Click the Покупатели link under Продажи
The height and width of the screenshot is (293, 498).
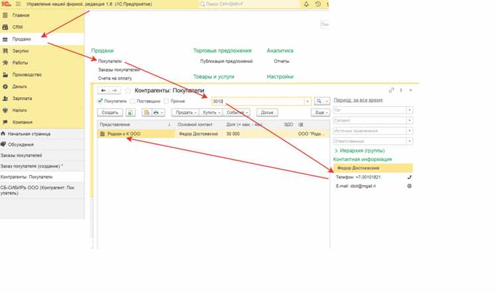click(110, 61)
